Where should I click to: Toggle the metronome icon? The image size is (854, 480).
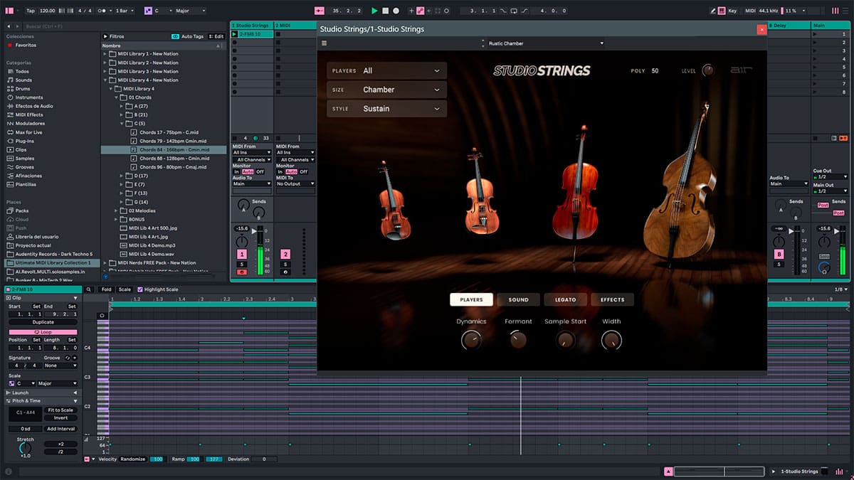(x=103, y=11)
